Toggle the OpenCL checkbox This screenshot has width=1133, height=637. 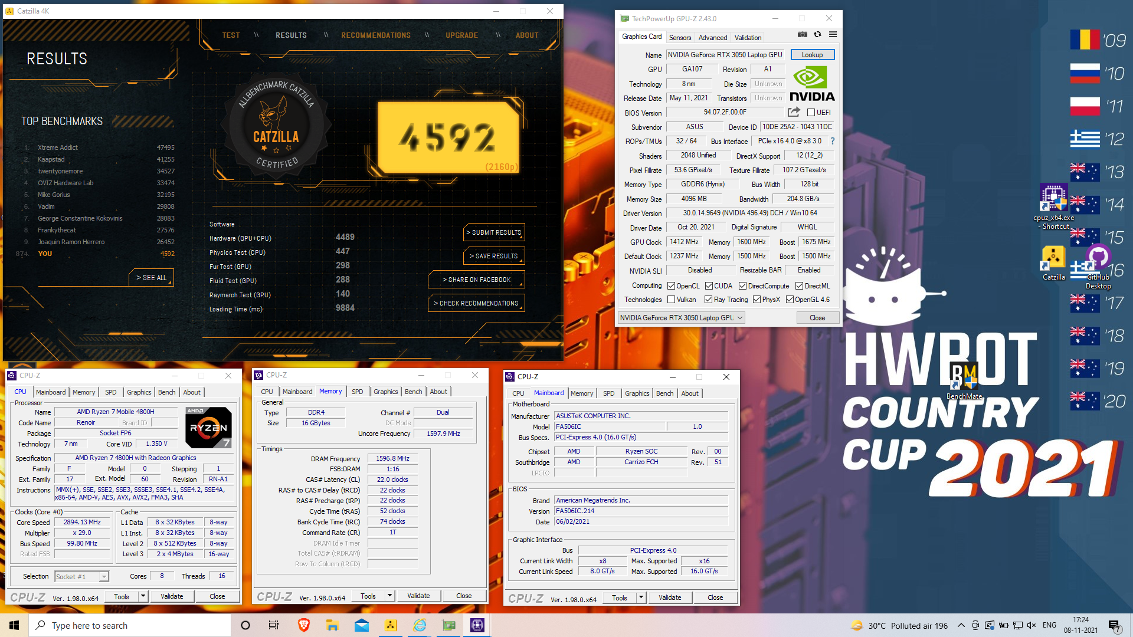tap(671, 285)
